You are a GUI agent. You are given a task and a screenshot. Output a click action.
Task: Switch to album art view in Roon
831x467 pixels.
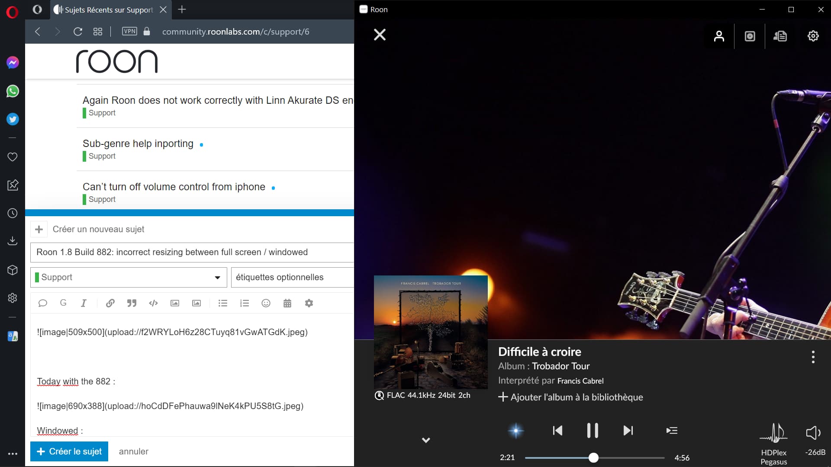tap(750, 36)
